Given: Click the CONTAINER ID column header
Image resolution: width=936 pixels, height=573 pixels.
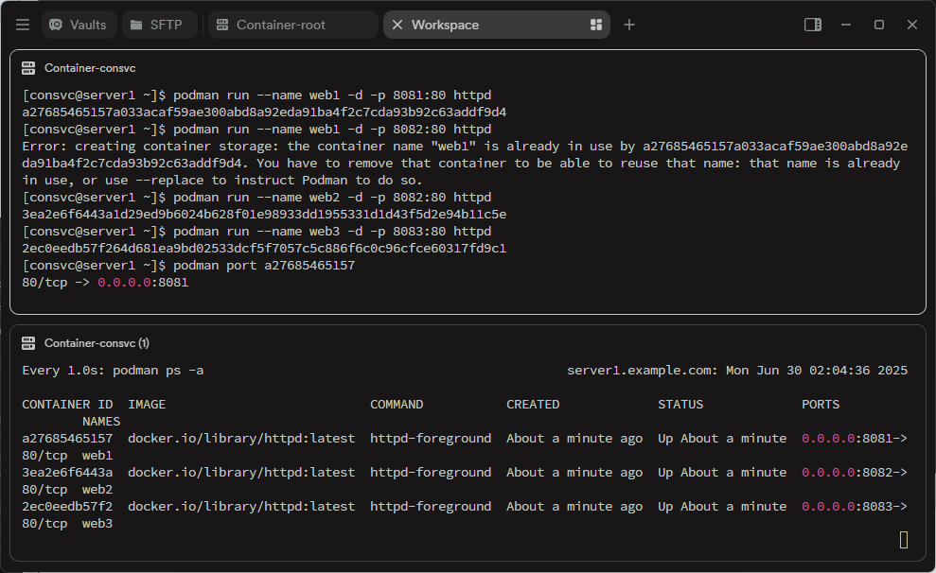Looking at the screenshot, I should pos(67,405).
